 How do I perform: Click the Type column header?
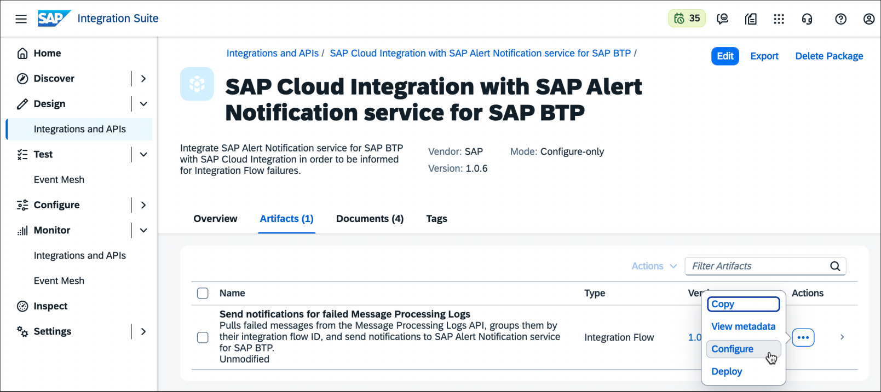(595, 293)
